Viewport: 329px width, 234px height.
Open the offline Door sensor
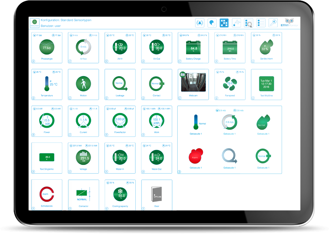[157, 194]
